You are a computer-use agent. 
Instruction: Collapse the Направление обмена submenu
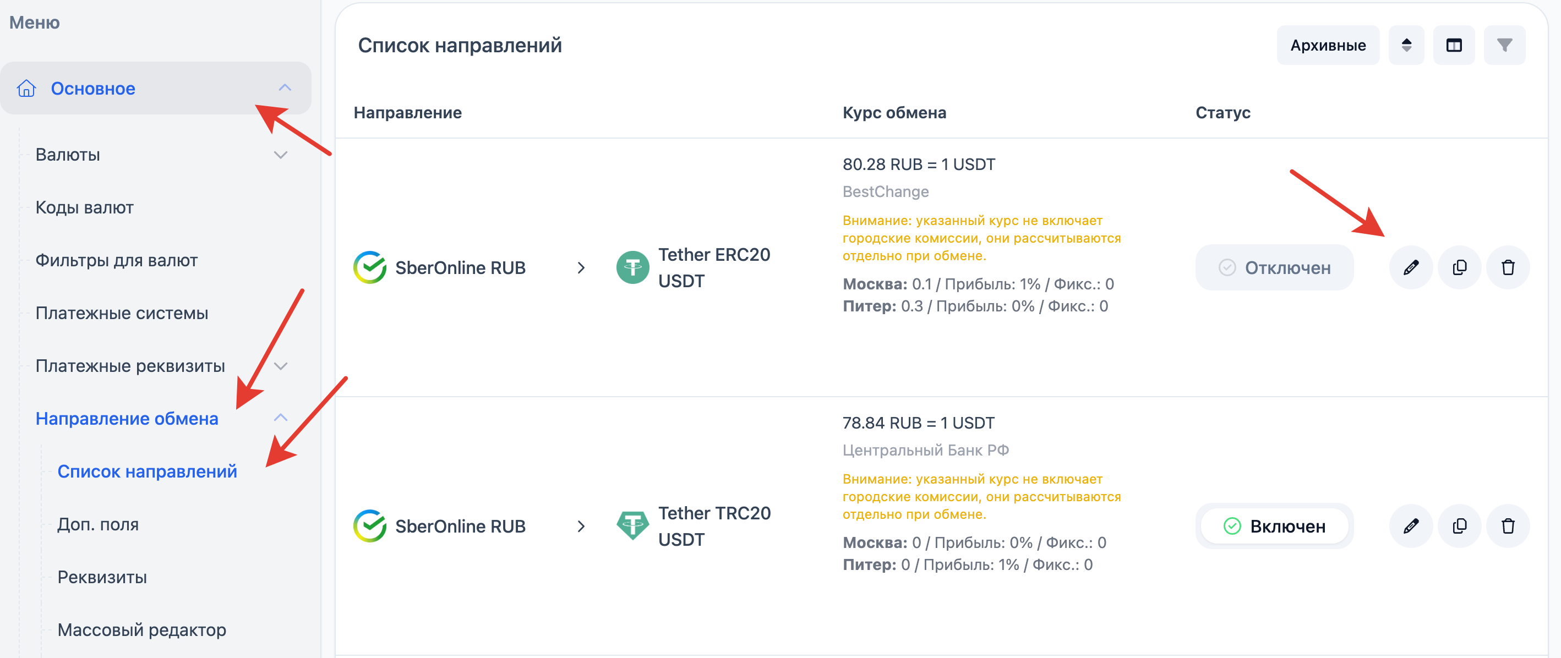(280, 418)
